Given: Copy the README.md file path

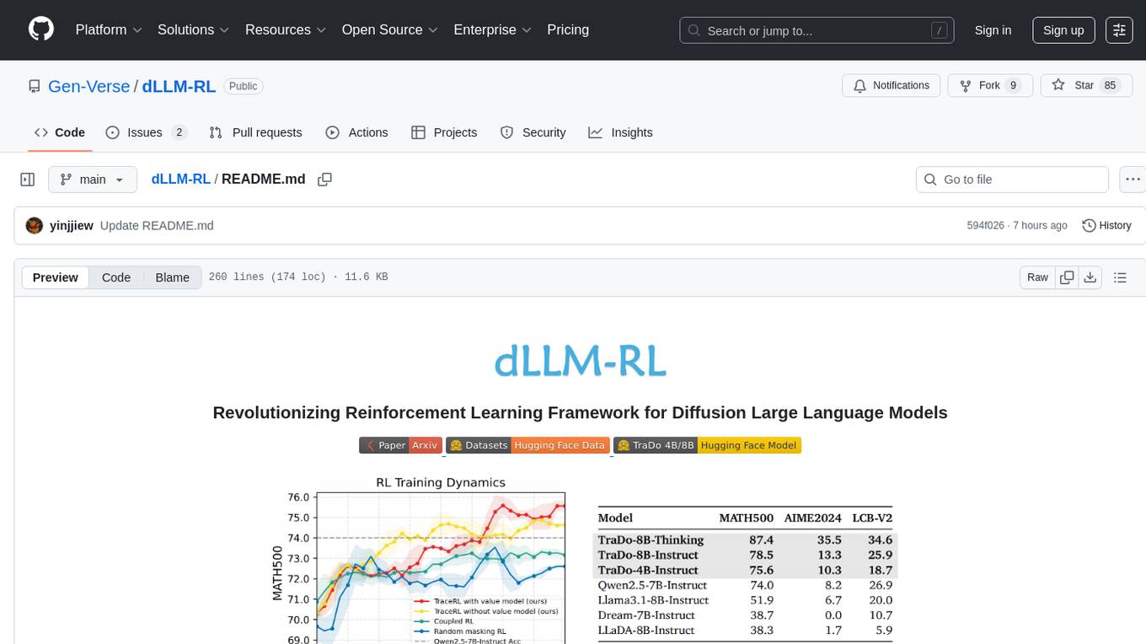Looking at the screenshot, I should click(x=324, y=180).
